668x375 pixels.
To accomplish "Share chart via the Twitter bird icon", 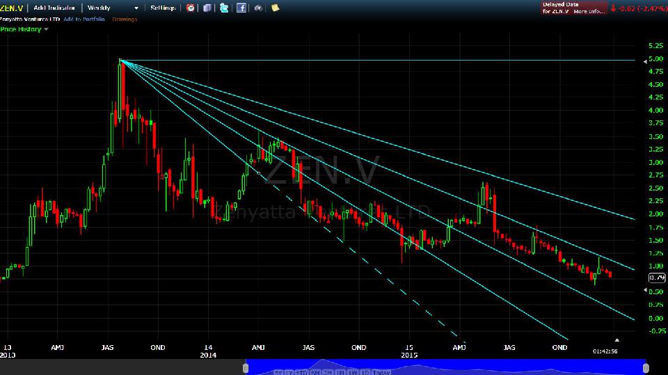I will point(223,8).
